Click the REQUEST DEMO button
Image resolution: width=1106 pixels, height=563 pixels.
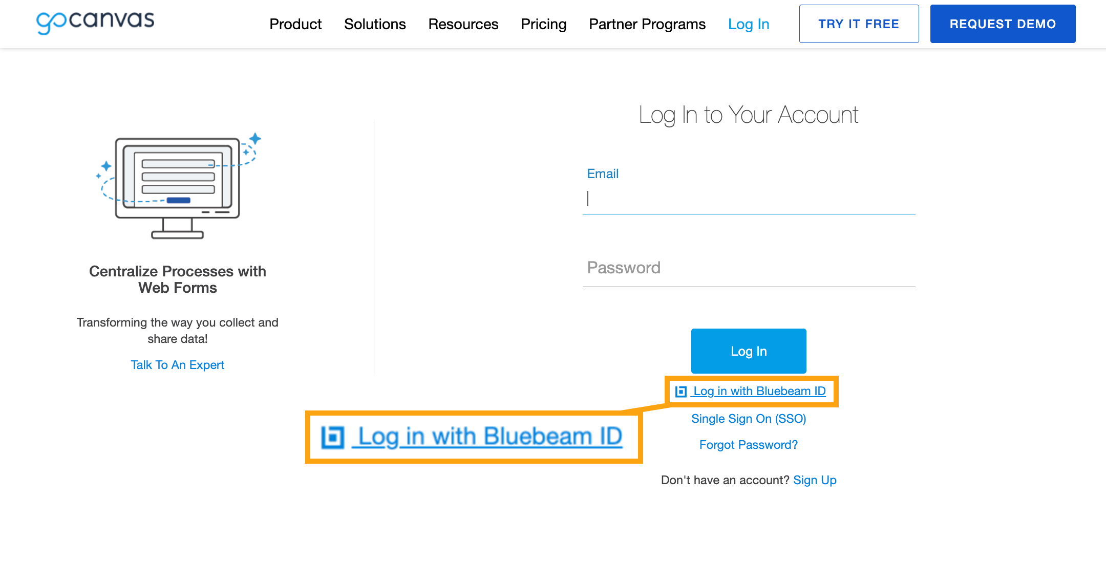[x=1003, y=24]
